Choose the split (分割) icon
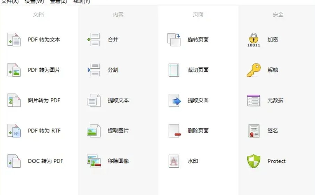315x195 pixels. [x=94, y=70]
